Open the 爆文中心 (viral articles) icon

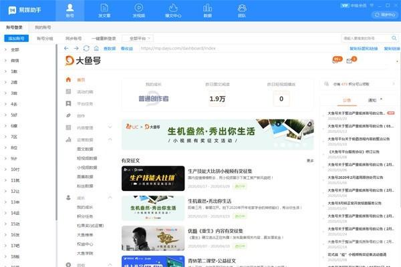172,10
